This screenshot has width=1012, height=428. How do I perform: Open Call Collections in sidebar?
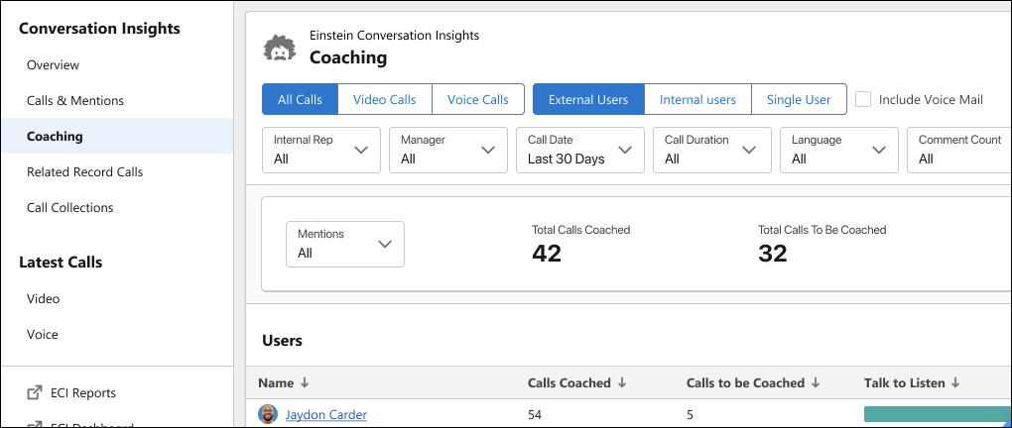[x=70, y=208]
